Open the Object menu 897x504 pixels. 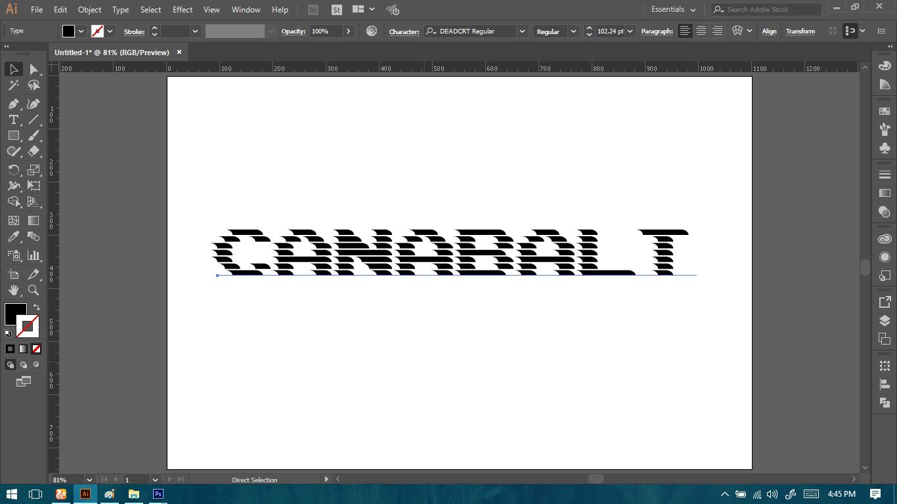(89, 10)
